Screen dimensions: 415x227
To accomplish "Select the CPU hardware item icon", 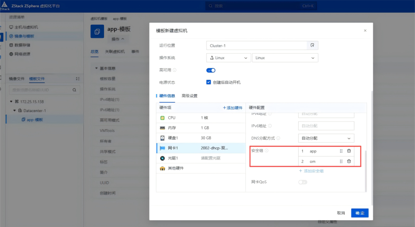I will point(163,118).
